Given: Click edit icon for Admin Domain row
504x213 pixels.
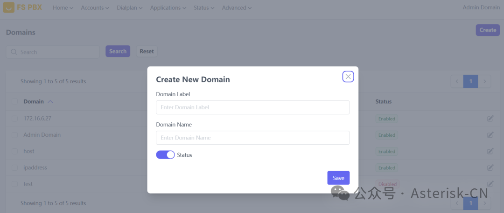Looking at the screenshot, I should click(x=490, y=135).
